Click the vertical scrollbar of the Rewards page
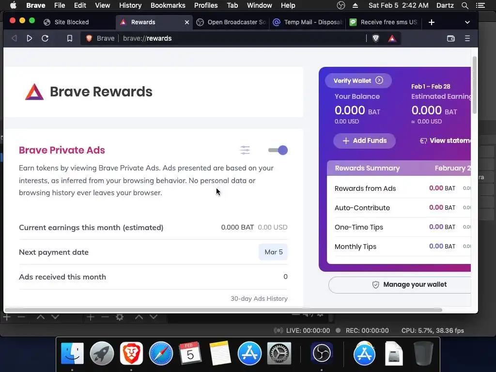This screenshot has width=496, height=372. [474, 85]
